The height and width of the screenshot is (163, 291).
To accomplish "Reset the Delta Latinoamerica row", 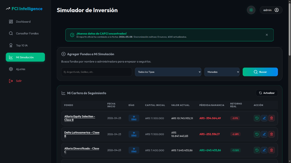I will (x=257, y=134).
